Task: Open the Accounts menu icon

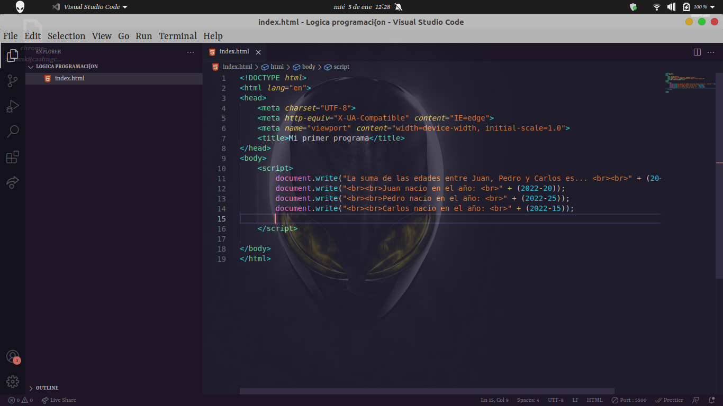Action: tap(13, 356)
